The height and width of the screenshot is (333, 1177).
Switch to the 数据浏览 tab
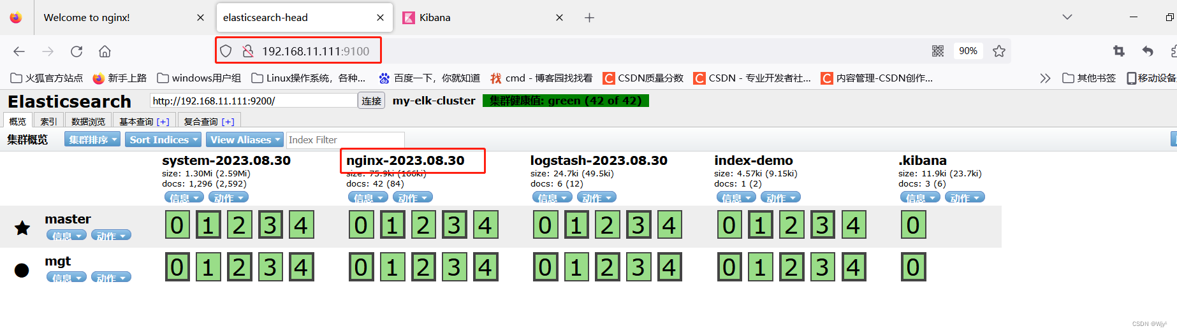point(88,121)
